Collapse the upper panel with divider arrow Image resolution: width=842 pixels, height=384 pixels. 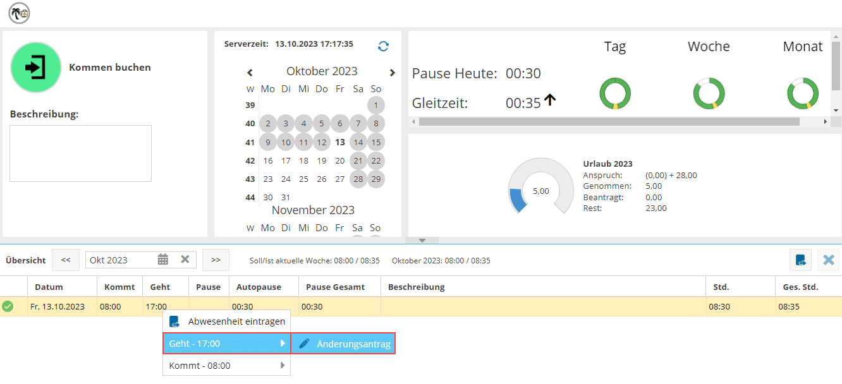tap(423, 241)
